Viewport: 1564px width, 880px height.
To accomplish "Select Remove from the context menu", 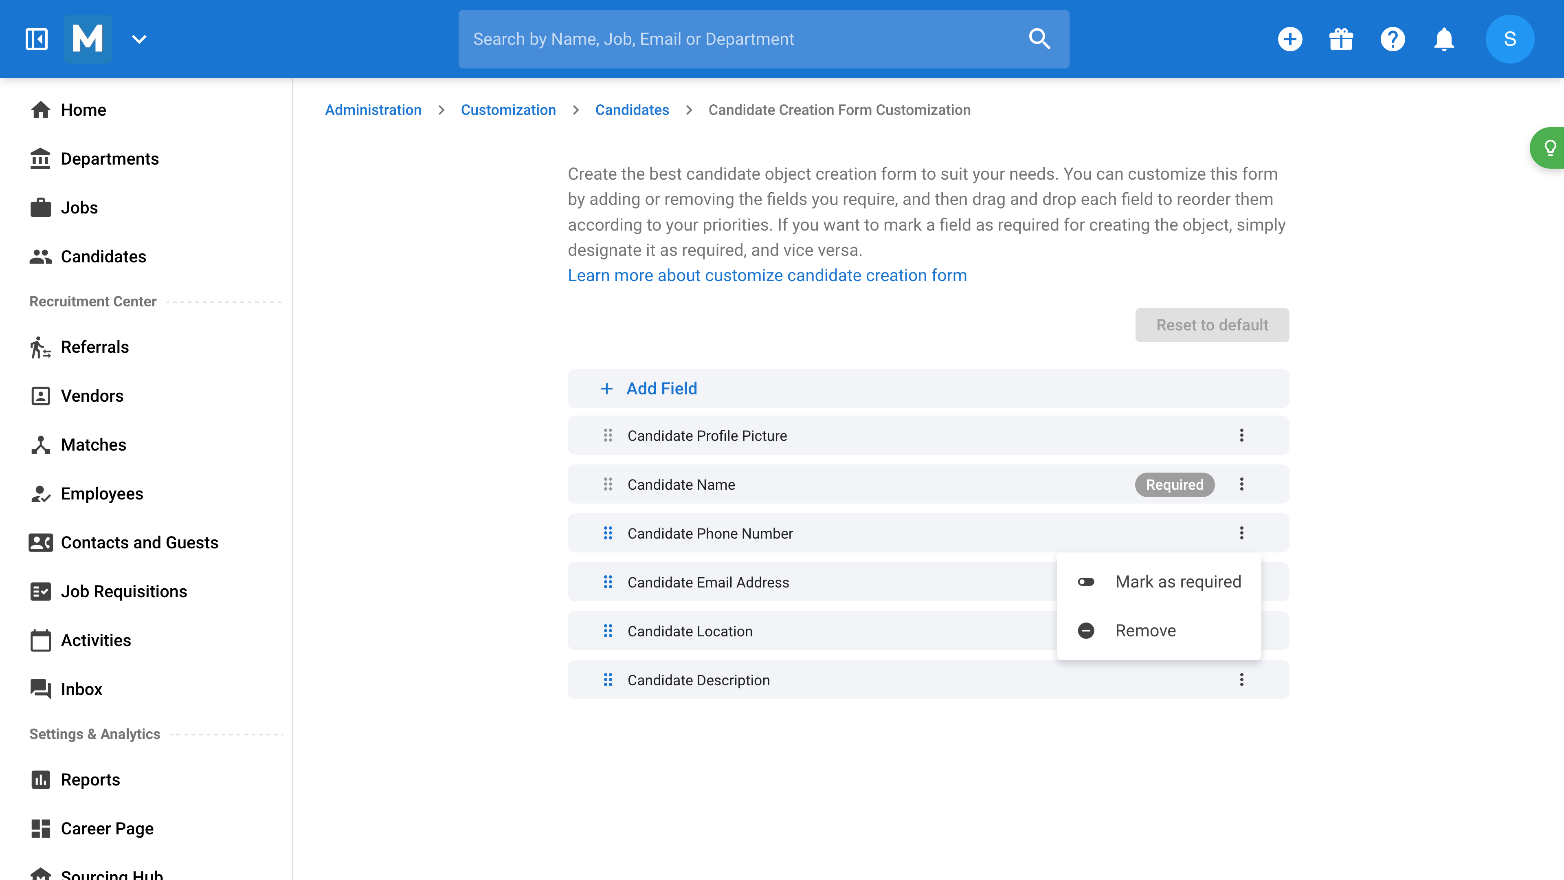I will coord(1145,630).
